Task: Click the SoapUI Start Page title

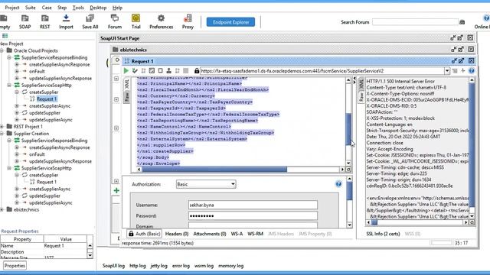Action: [x=119, y=38]
